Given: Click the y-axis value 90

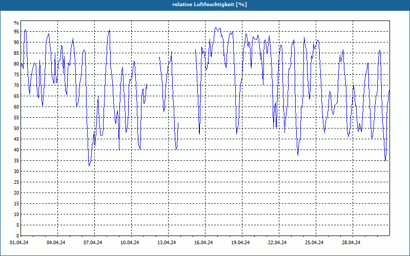Looking at the screenshot, I should point(16,42).
